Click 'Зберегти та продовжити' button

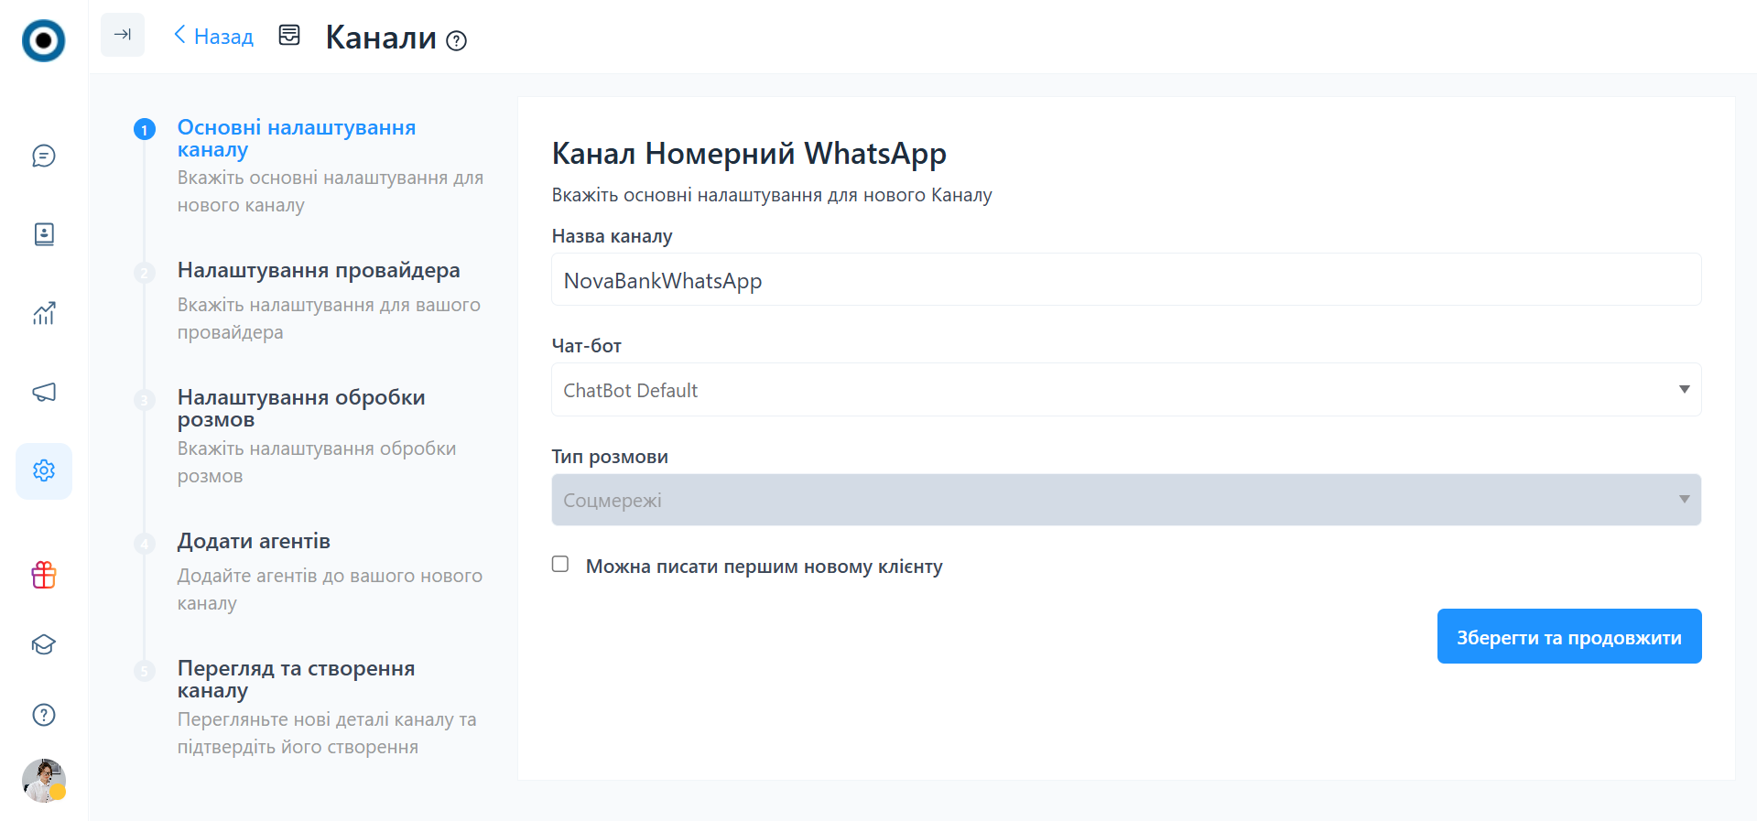click(x=1568, y=637)
